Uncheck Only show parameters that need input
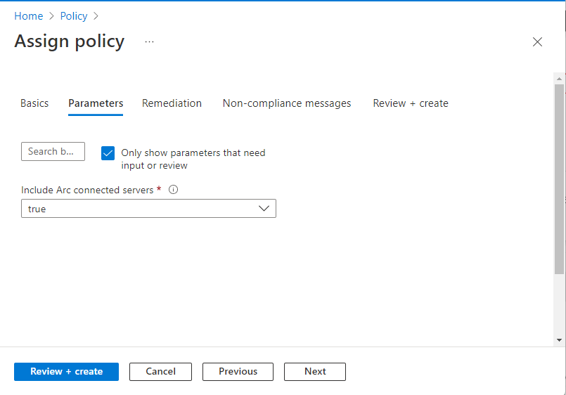The width and height of the screenshot is (566, 395). coord(108,153)
